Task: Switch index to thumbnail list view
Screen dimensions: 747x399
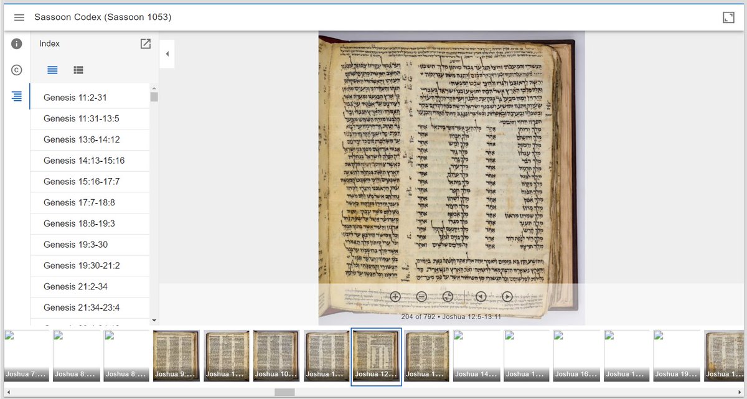Action: [78, 70]
